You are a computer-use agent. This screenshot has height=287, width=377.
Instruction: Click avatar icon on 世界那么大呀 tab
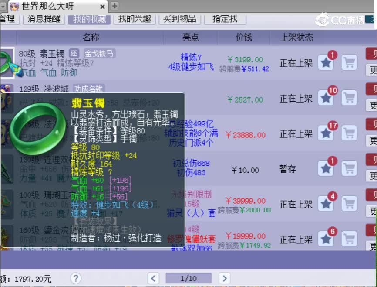(x=14, y=6)
